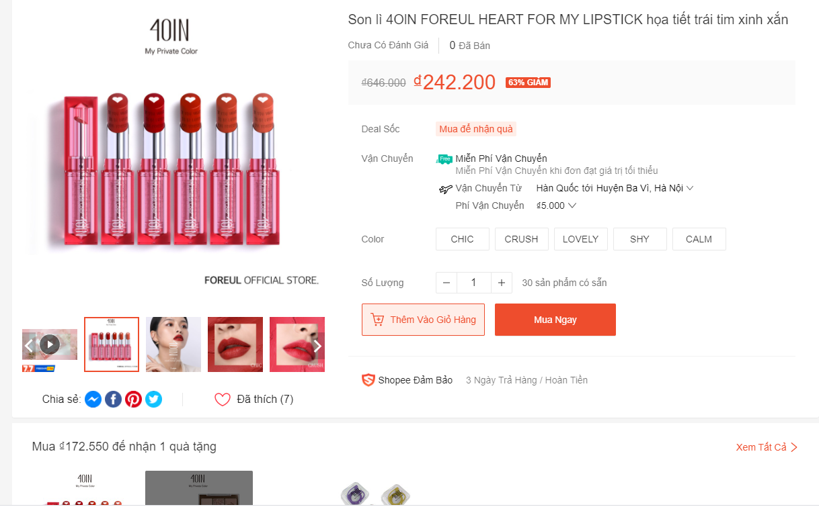
Task: Select the CRUSH color option
Action: [x=521, y=239]
